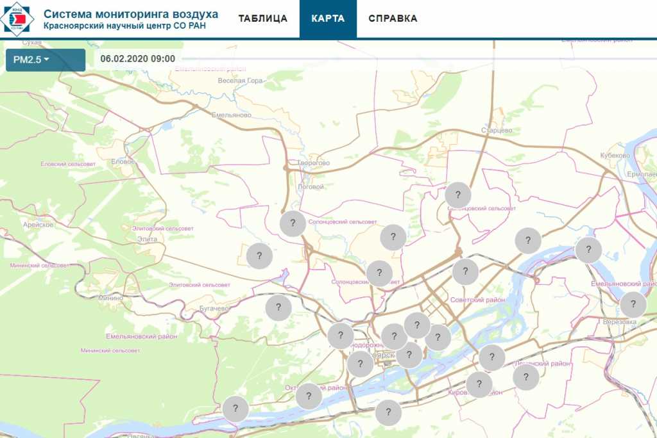This screenshot has width=657, height=438.
Task: Click the Система мониторинга воздуха title
Action: click(x=130, y=14)
